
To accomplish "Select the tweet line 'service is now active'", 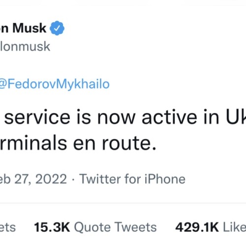I will point(125,118).
